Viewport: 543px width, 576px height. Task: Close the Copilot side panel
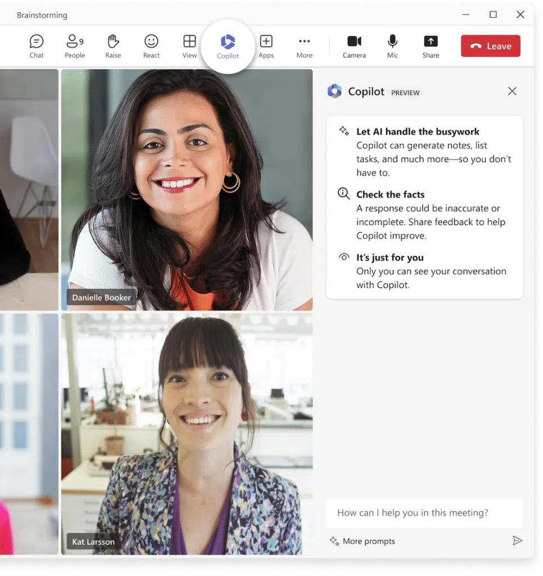[x=512, y=91]
